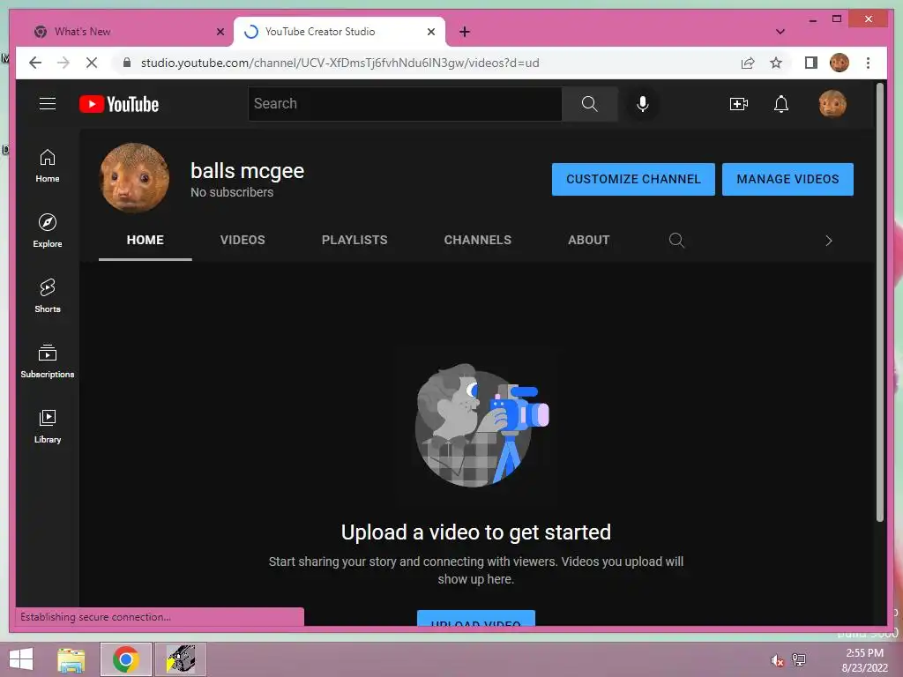Click the CUSTOMIZE CHANNEL button
The width and height of the screenshot is (903, 677).
point(633,179)
